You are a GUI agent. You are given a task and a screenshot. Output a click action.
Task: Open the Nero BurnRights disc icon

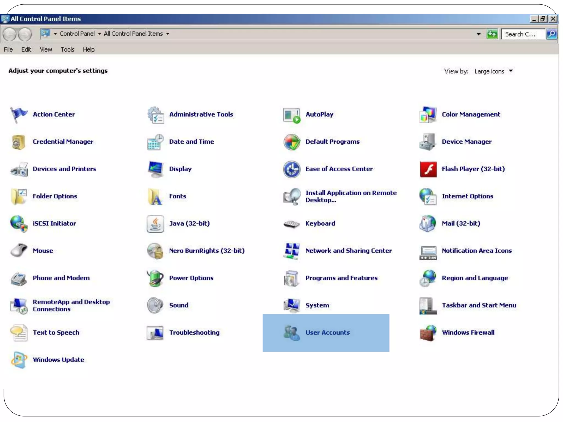click(x=155, y=251)
